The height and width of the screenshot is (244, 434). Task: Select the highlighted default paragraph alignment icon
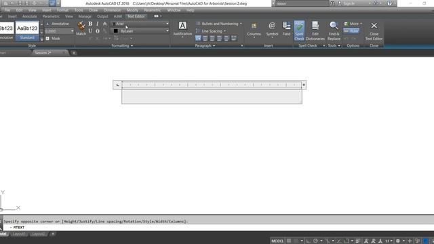(x=198, y=38)
